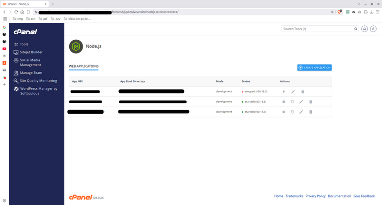Open the ctn bookmarks folder
The height and width of the screenshot is (205, 382).
pos(31,19)
